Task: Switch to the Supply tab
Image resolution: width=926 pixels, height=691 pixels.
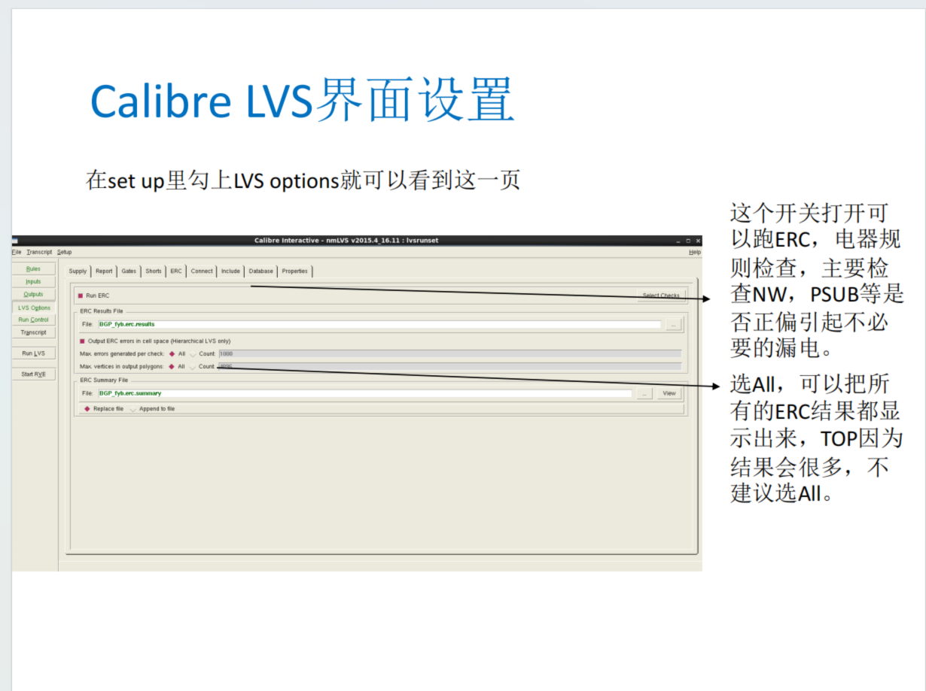Action: pos(78,271)
